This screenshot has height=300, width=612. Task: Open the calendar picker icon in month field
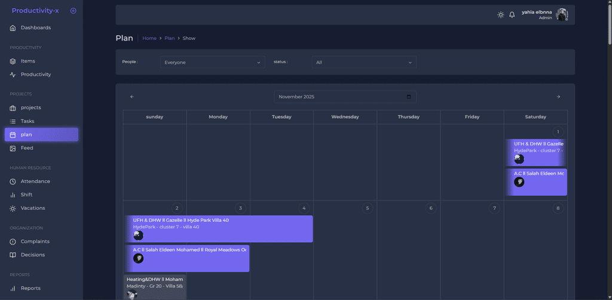[x=409, y=97]
